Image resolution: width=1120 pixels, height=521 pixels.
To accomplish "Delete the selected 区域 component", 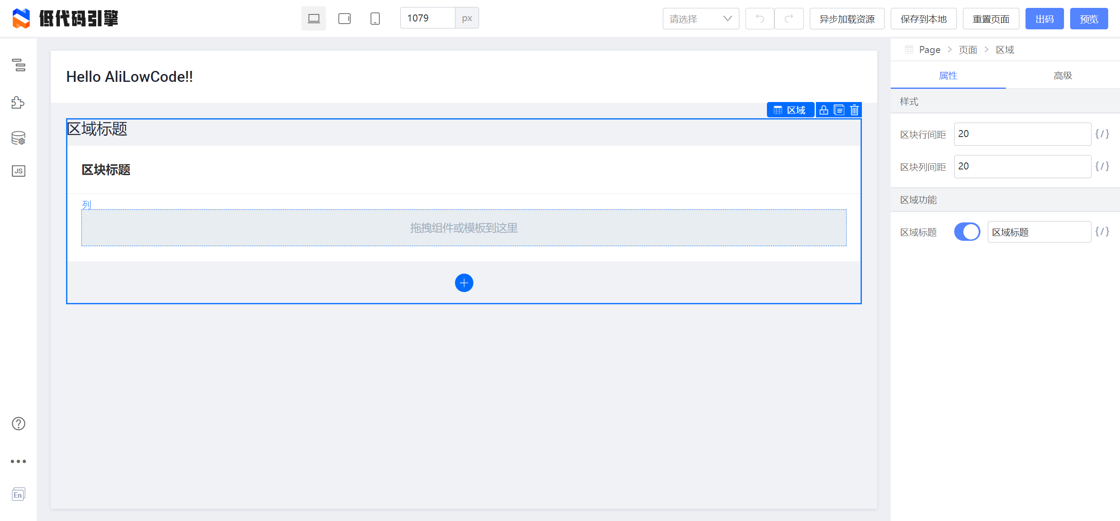I will (854, 110).
